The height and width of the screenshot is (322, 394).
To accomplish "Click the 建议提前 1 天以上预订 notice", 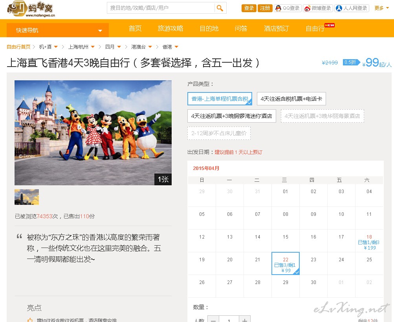I will pos(238,152).
